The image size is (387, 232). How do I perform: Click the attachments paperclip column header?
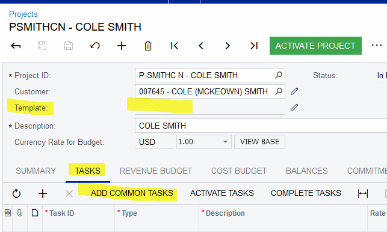point(20,213)
